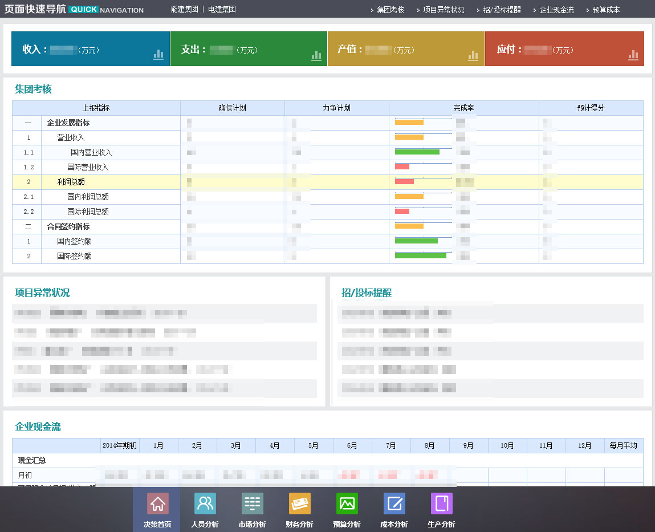Screen dimensions: 655x532
Task: Click the chart icon on 支出 card
Action: [x=316, y=55]
